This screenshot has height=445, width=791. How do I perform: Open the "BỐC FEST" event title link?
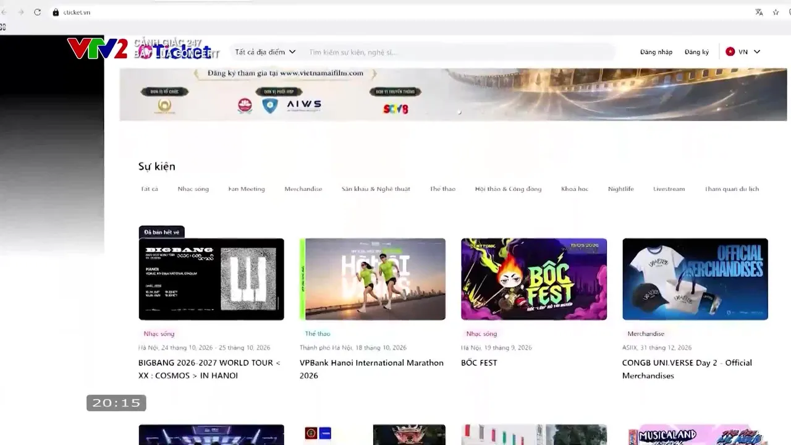tap(479, 363)
